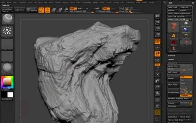The height and width of the screenshot is (123, 196).
Task: Click the Load Tool button
Action: pyautogui.click(x=173, y=8)
